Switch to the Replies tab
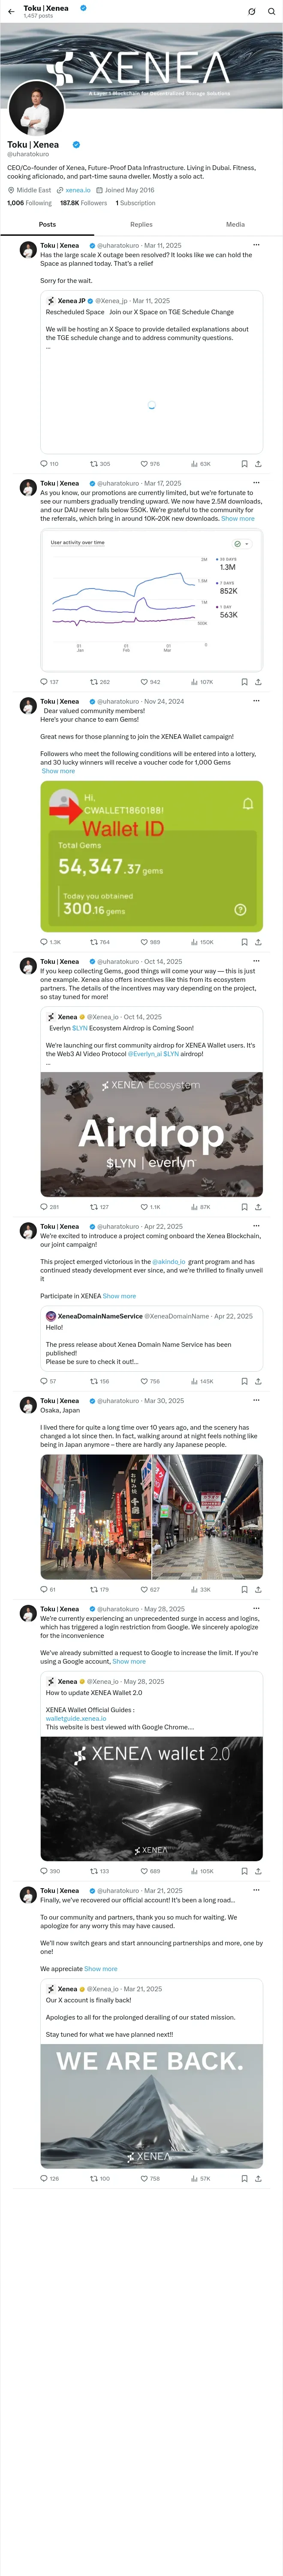Screen dimensions: 283x2576 point(141,224)
